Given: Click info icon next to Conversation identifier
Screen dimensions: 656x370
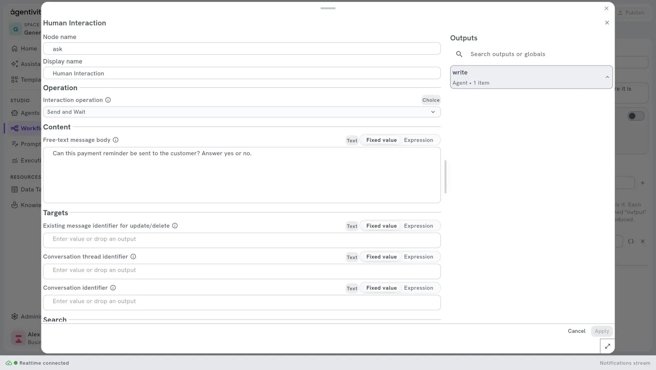Looking at the screenshot, I should coord(113,288).
